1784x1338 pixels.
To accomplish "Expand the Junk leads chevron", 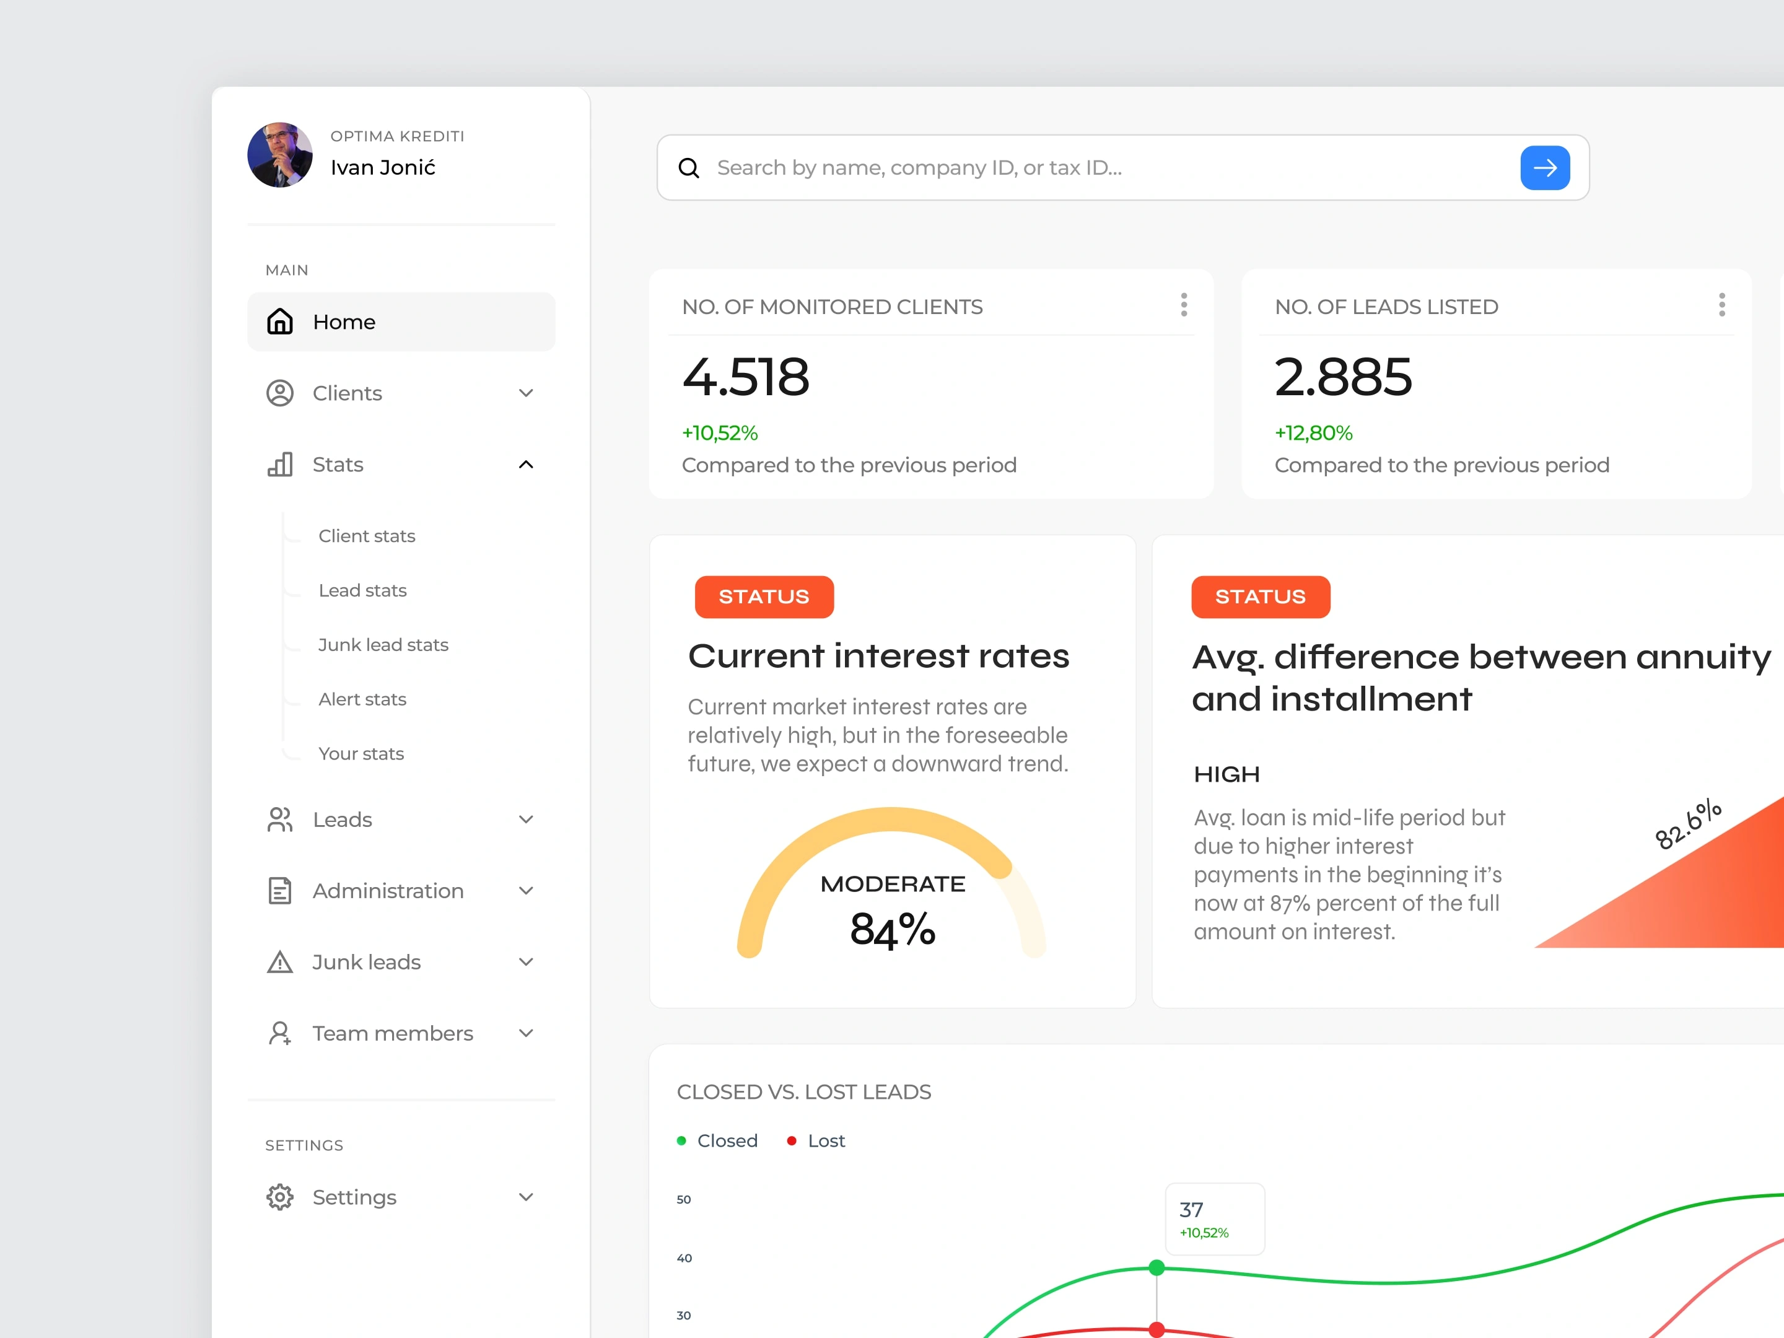I will pos(526,962).
